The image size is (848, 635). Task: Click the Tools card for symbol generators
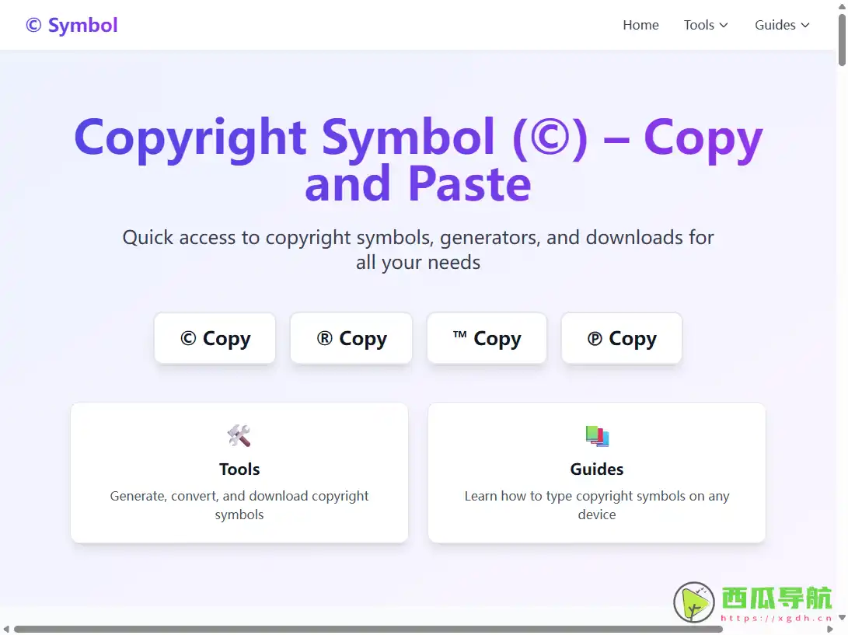pos(239,473)
